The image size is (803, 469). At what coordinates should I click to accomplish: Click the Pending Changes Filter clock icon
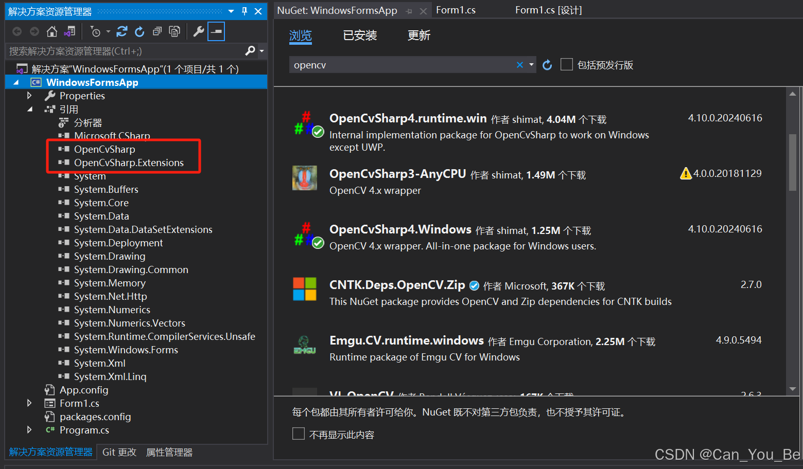pos(95,31)
